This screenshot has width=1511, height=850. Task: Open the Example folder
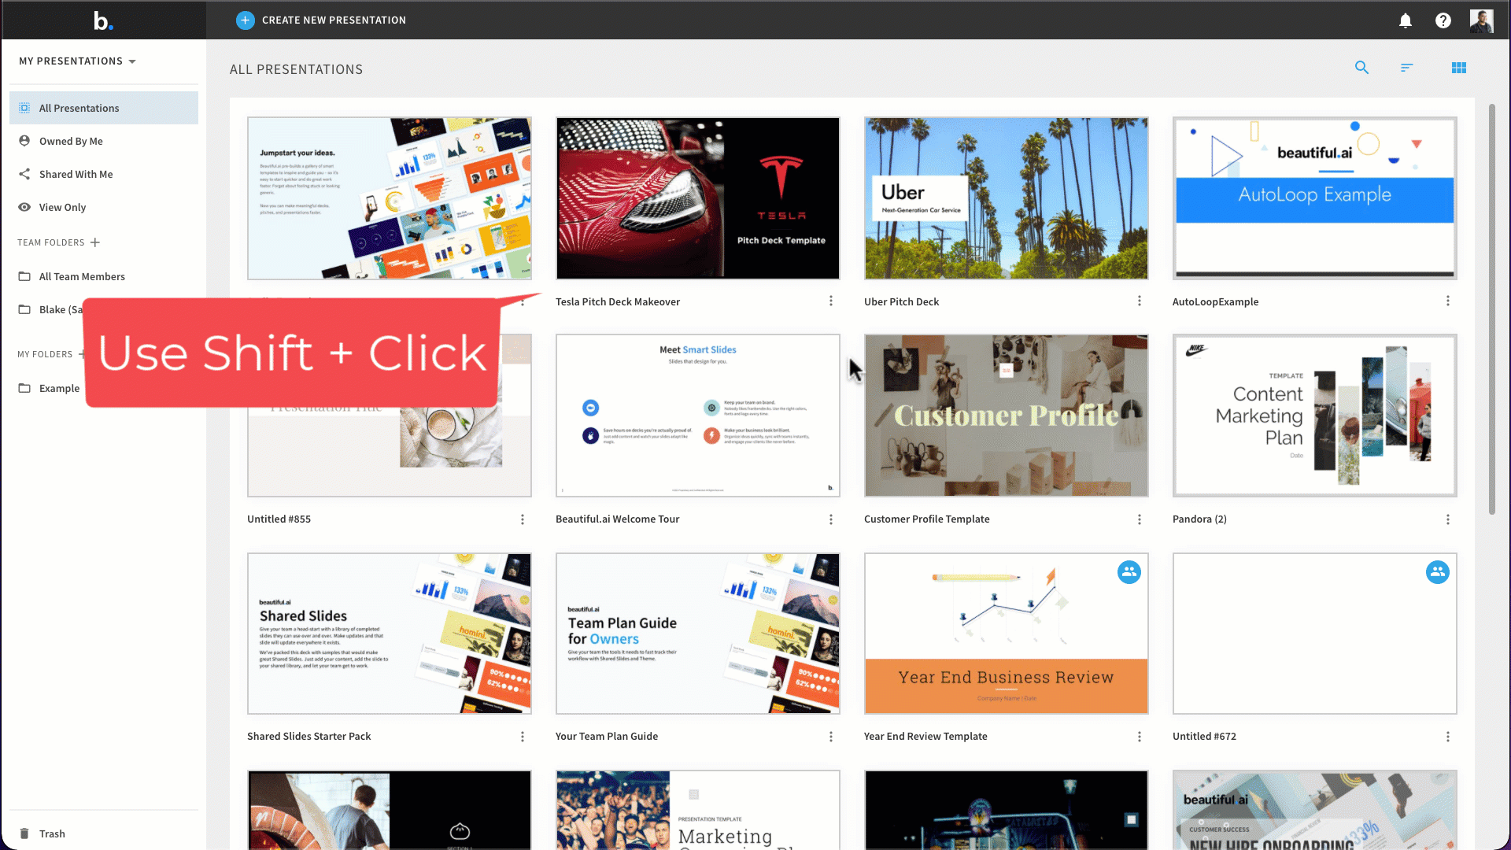click(47, 388)
